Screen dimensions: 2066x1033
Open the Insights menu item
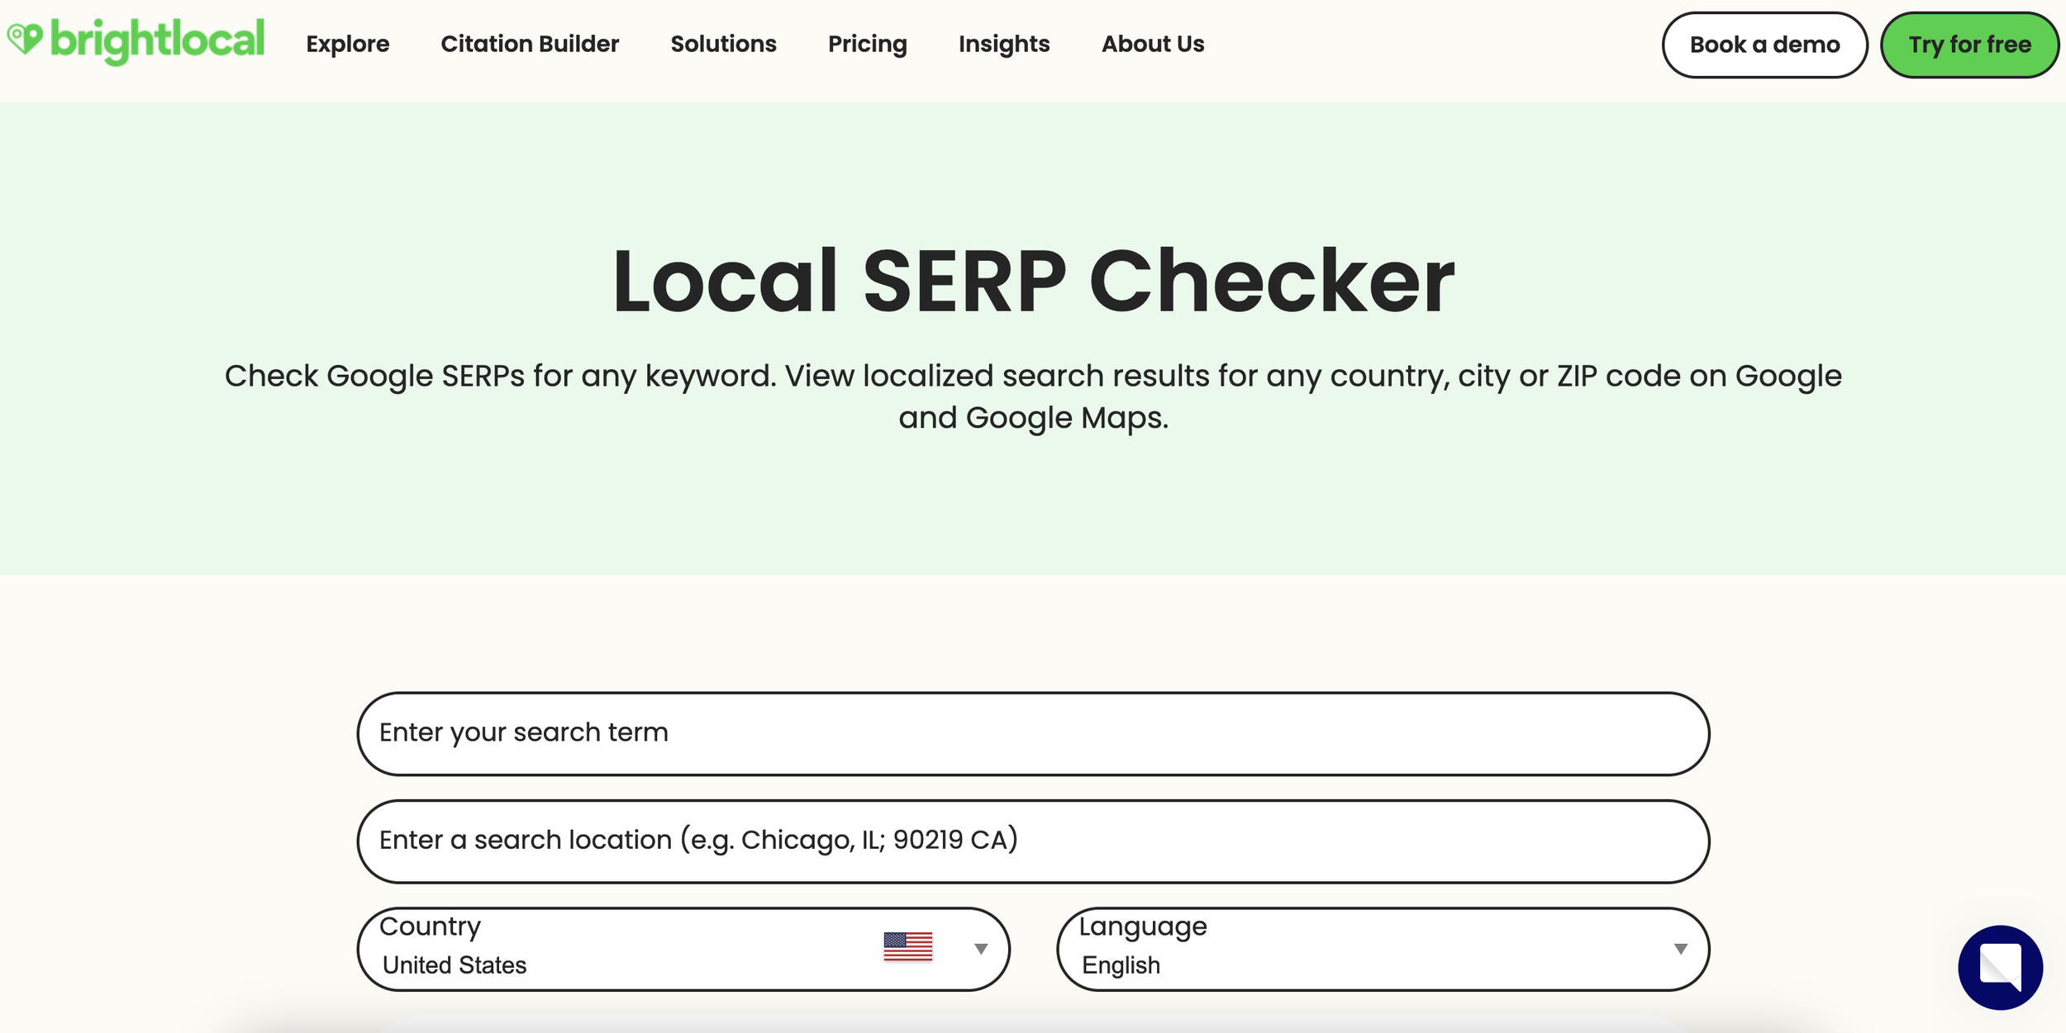pos(1003,44)
